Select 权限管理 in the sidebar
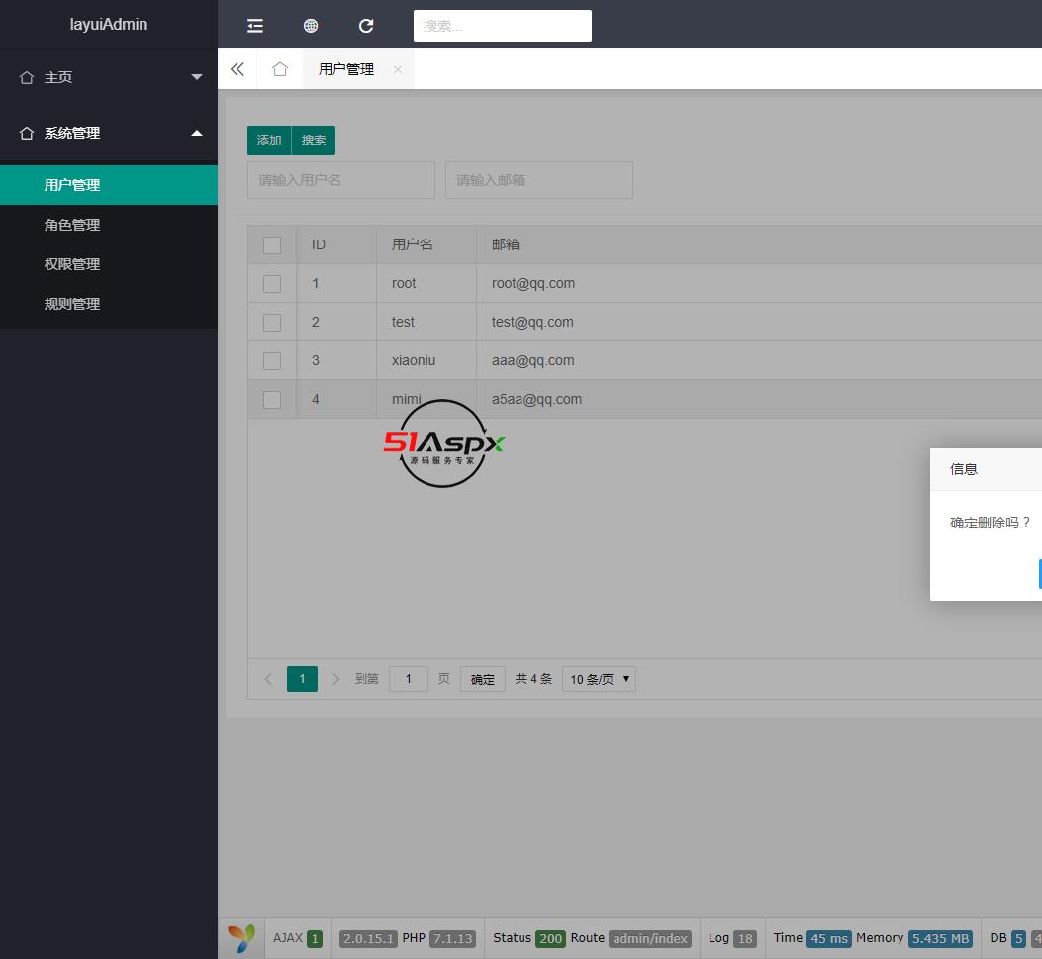The width and height of the screenshot is (1042, 959). (x=108, y=264)
